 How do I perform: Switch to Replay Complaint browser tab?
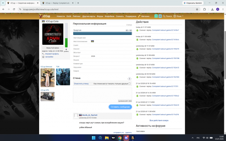click(x=58, y=3)
